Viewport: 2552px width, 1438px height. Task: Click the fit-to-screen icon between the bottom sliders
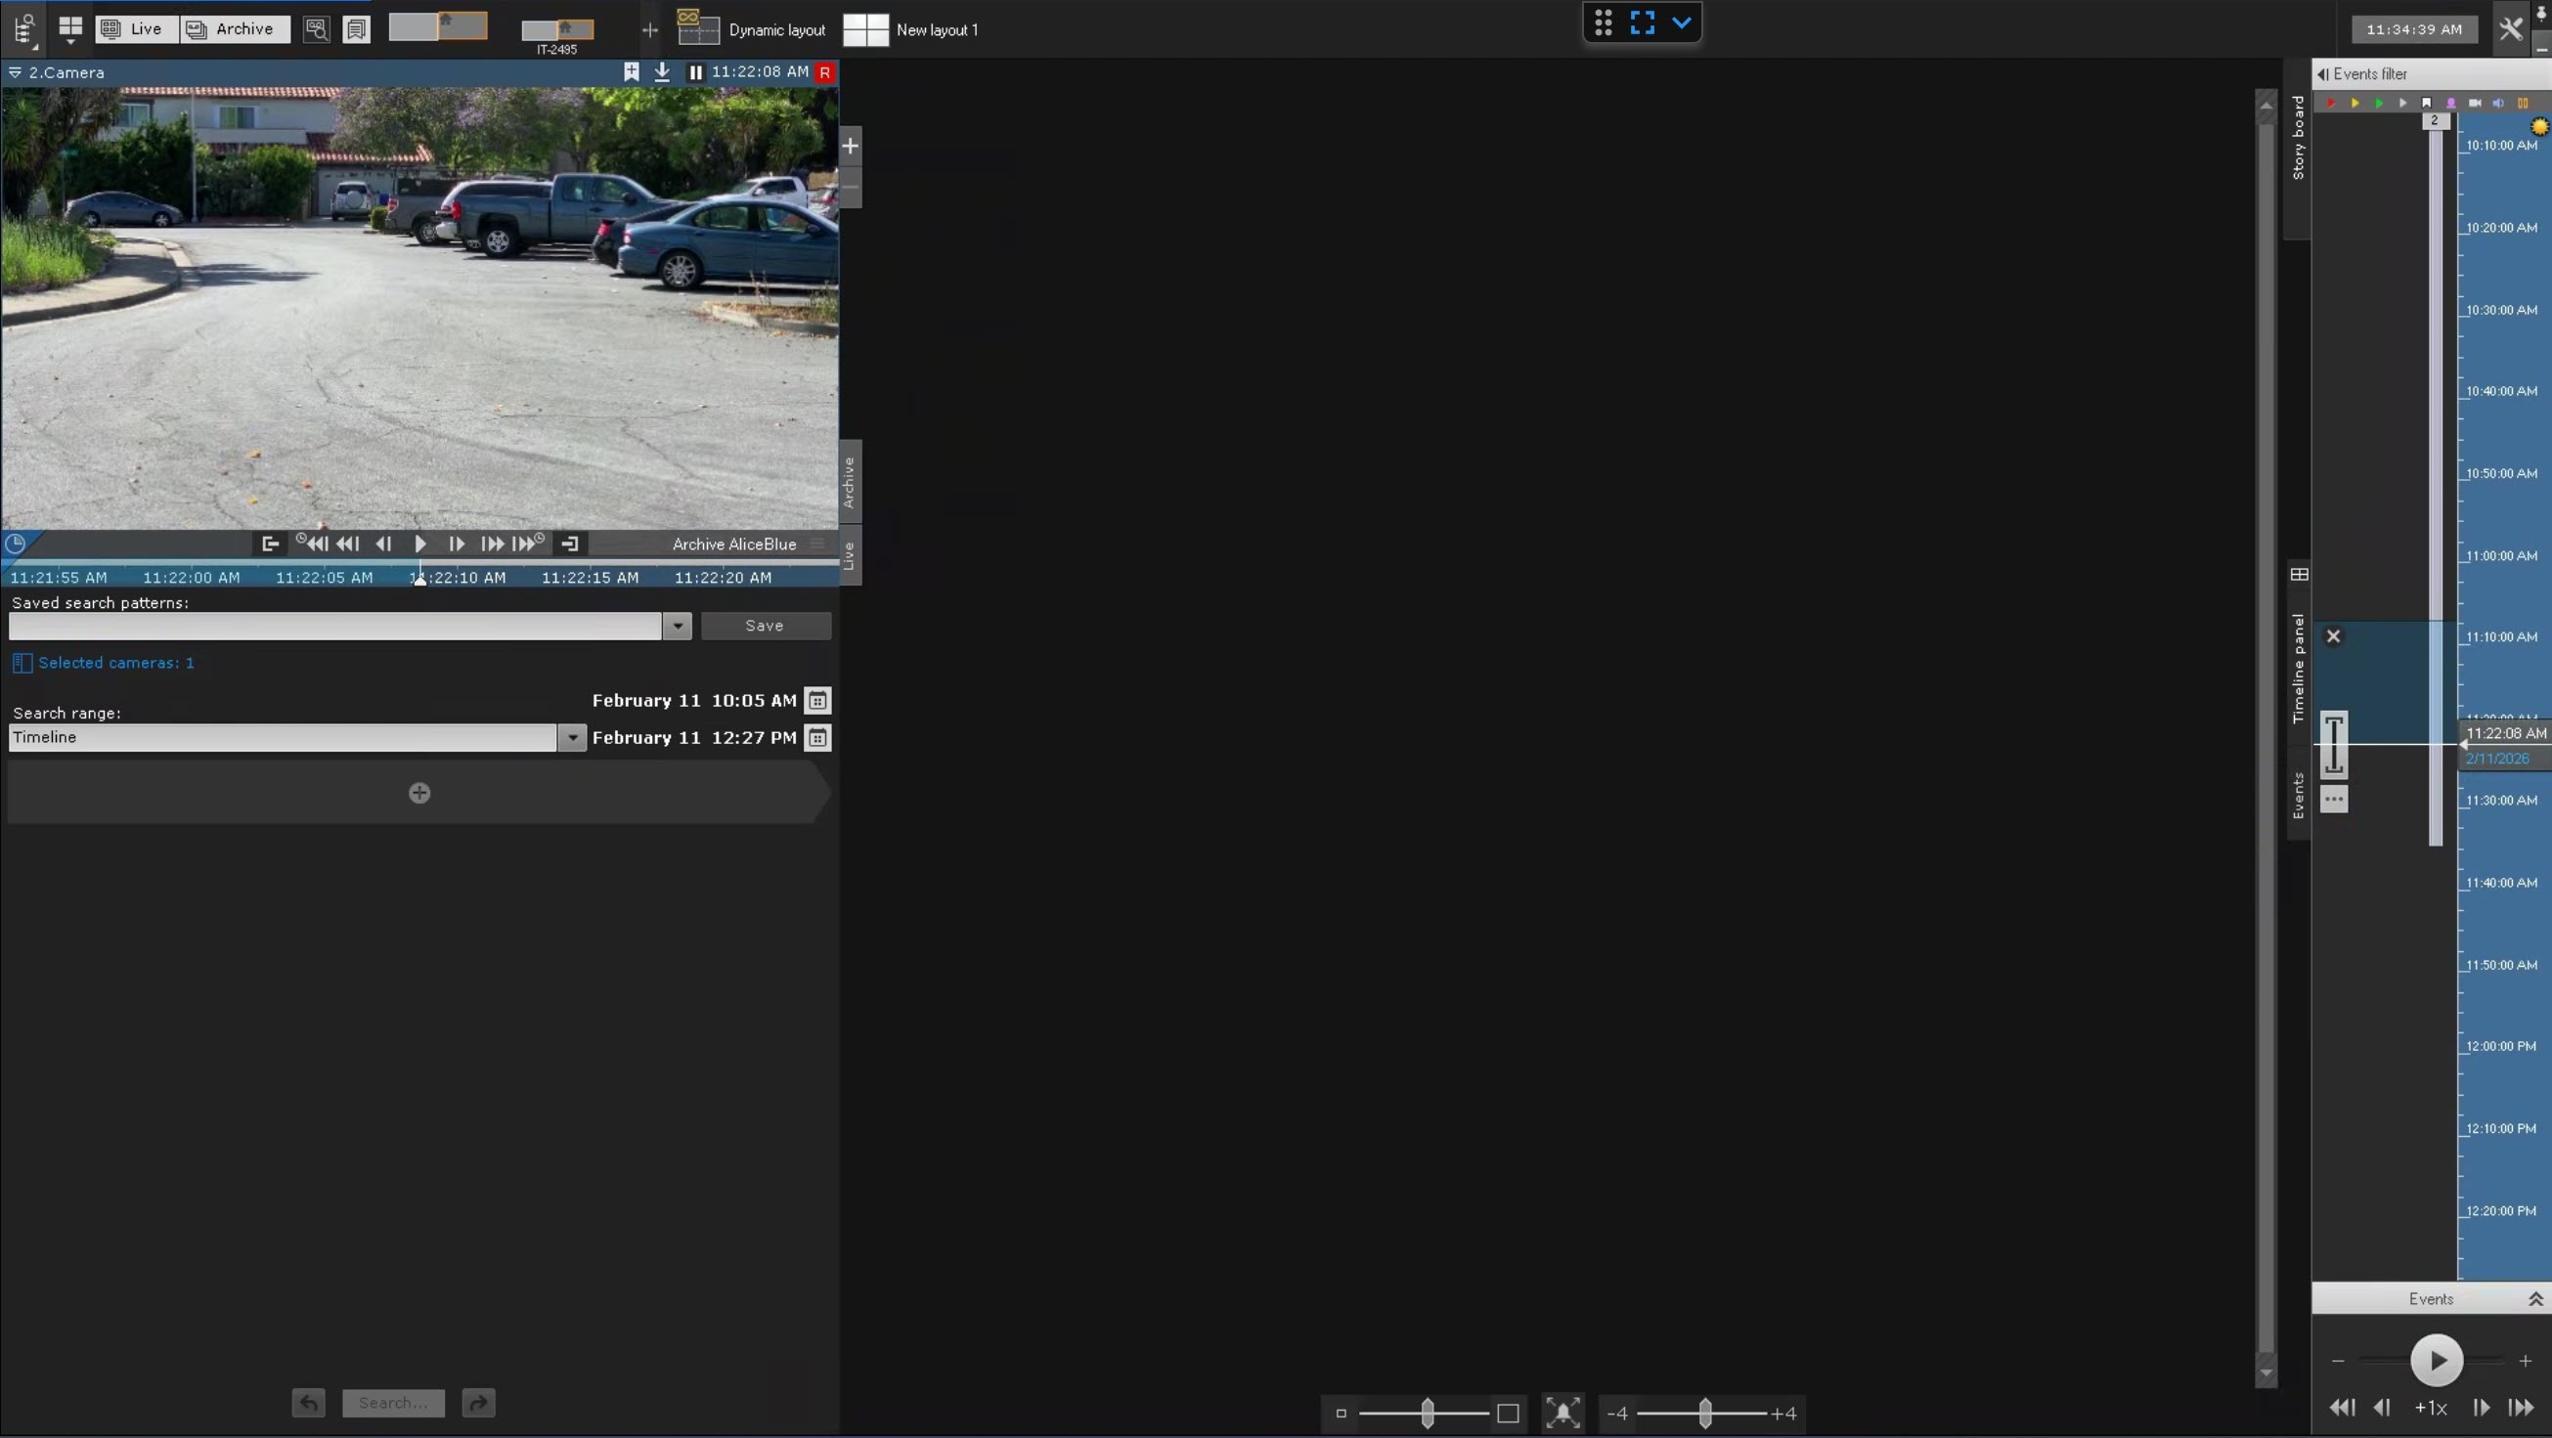pos(1562,1414)
